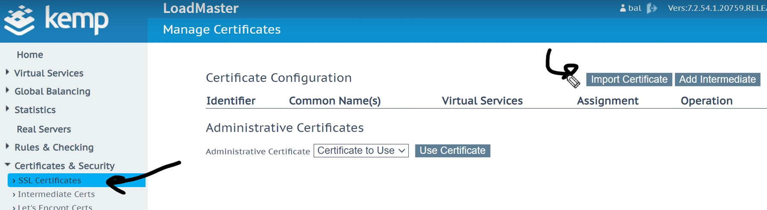The image size is (767, 210).
Task: Open Let's Encrypt Certs in sidebar
Action: (x=55, y=207)
